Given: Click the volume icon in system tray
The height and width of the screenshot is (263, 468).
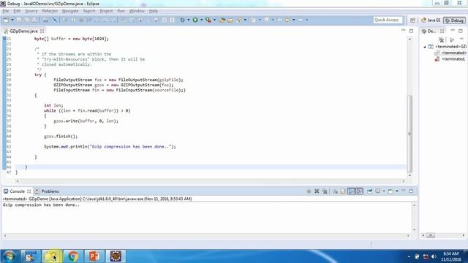Looking at the screenshot, I should (434, 256).
